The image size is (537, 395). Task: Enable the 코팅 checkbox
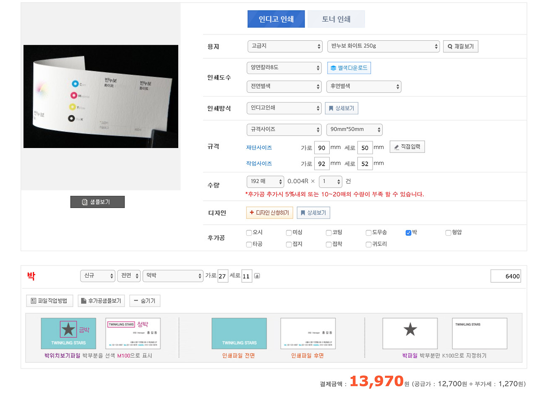click(x=329, y=233)
